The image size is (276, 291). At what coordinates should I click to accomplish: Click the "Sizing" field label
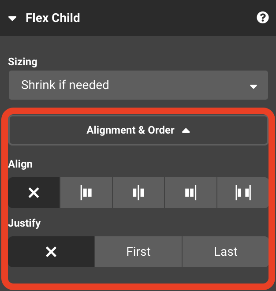tap(22, 62)
